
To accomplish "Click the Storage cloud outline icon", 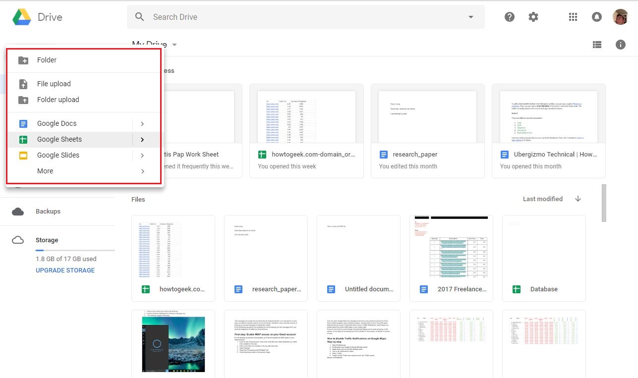I will click(x=18, y=240).
